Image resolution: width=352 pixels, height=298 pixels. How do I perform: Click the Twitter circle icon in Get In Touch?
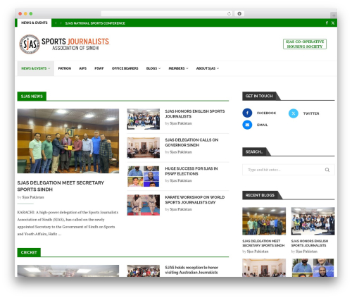tap(294, 113)
